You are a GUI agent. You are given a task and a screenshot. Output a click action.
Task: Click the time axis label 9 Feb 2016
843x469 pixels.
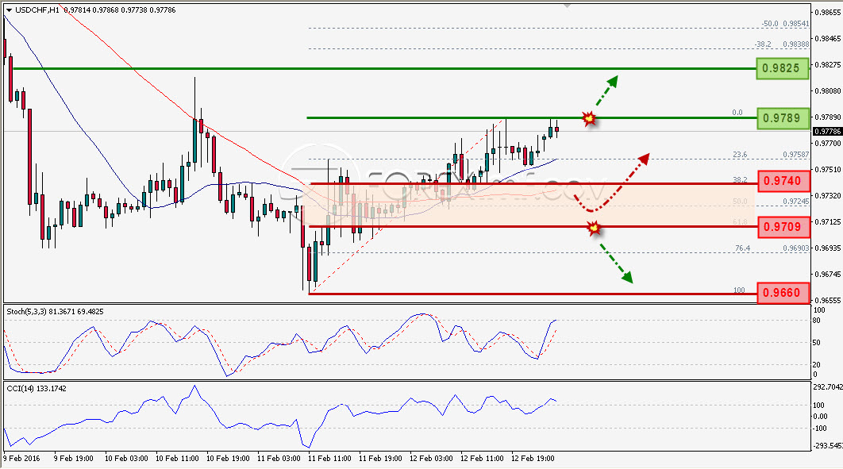tap(22, 459)
